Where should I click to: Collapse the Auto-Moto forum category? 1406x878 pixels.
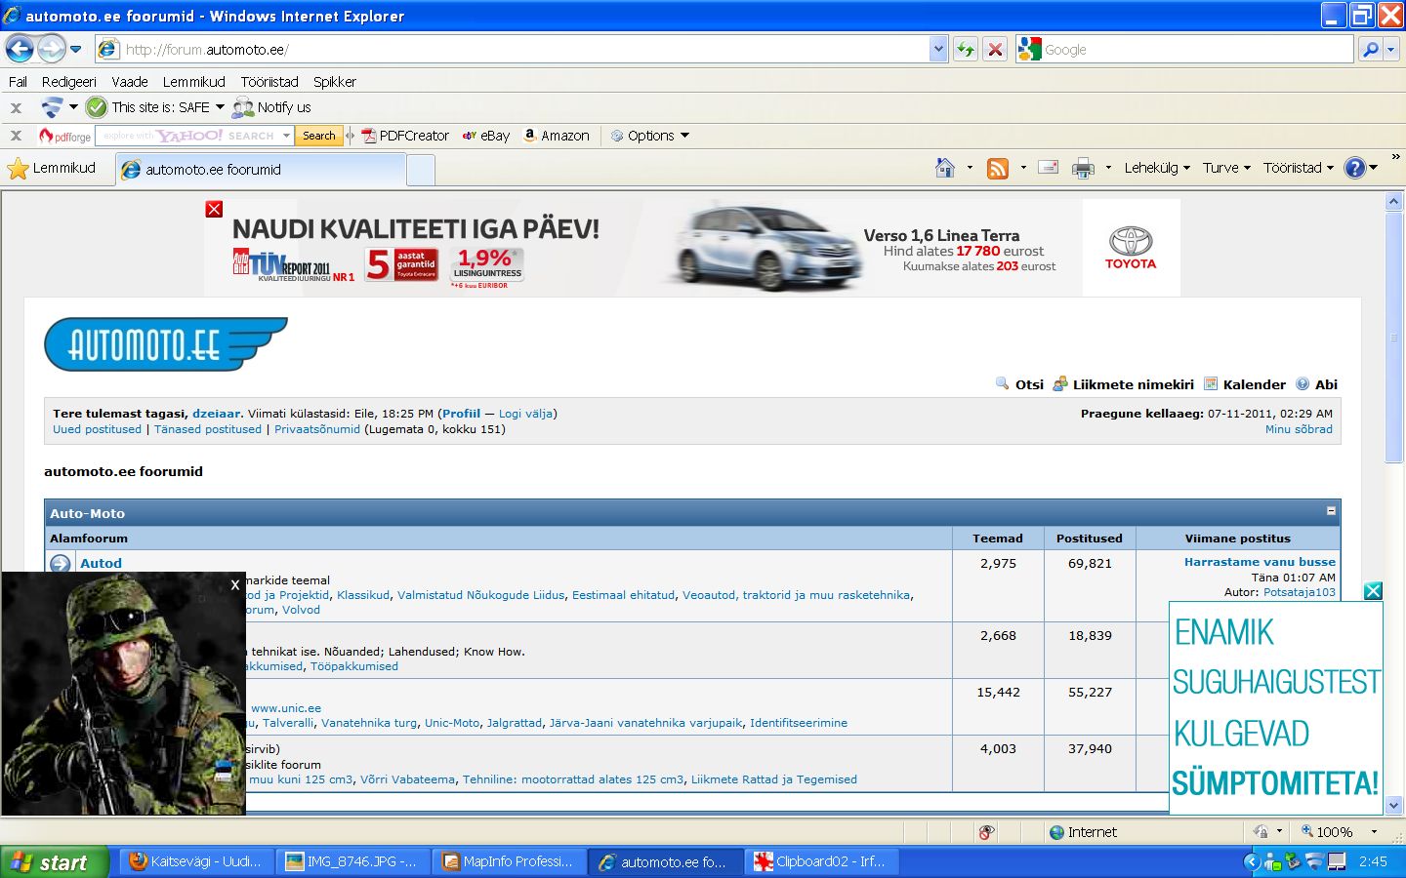pyautogui.click(x=1330, y=511)
